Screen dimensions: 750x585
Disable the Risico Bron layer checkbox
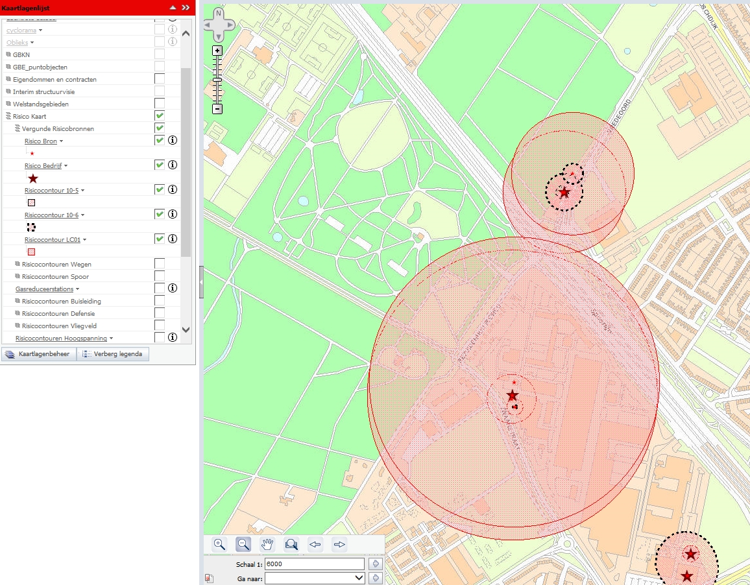[160, 140]
